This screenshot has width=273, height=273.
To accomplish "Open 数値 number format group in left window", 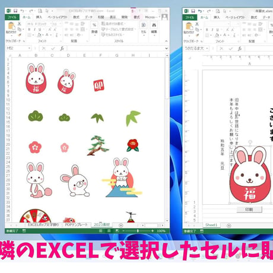I will [x=94, y=28].
